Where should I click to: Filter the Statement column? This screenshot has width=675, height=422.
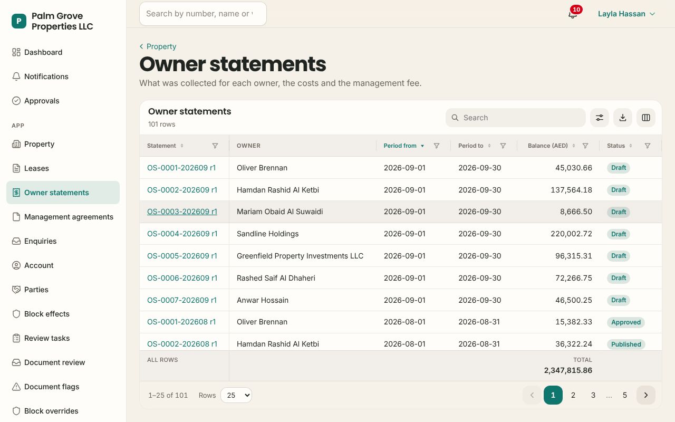(x=215, y=146)
